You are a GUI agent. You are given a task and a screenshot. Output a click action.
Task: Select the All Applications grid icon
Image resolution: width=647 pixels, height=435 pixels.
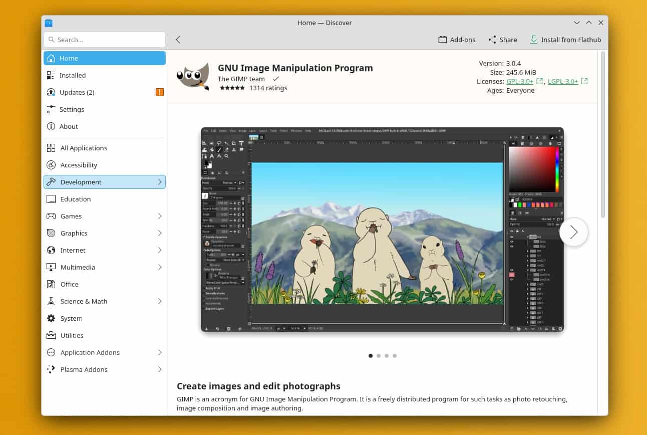[x=51, y=148]
